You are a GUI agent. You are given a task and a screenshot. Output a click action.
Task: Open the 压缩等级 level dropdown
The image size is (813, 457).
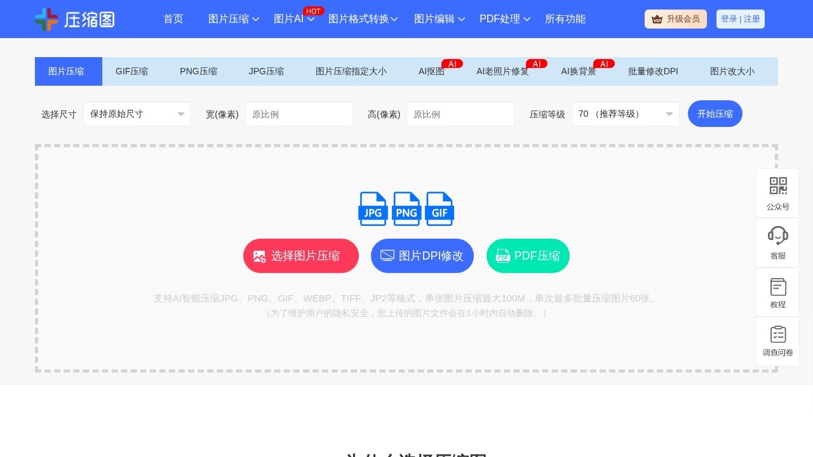click(625, 114)
